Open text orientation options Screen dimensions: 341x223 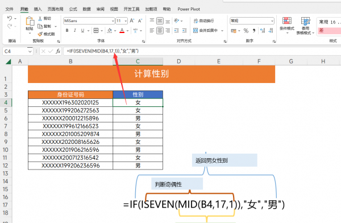(x=177, y=20)
